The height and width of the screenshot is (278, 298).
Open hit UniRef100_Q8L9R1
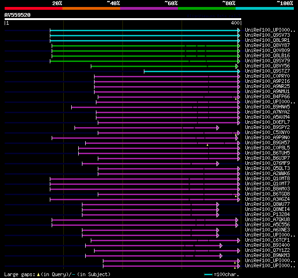click(x=267, y=41)
